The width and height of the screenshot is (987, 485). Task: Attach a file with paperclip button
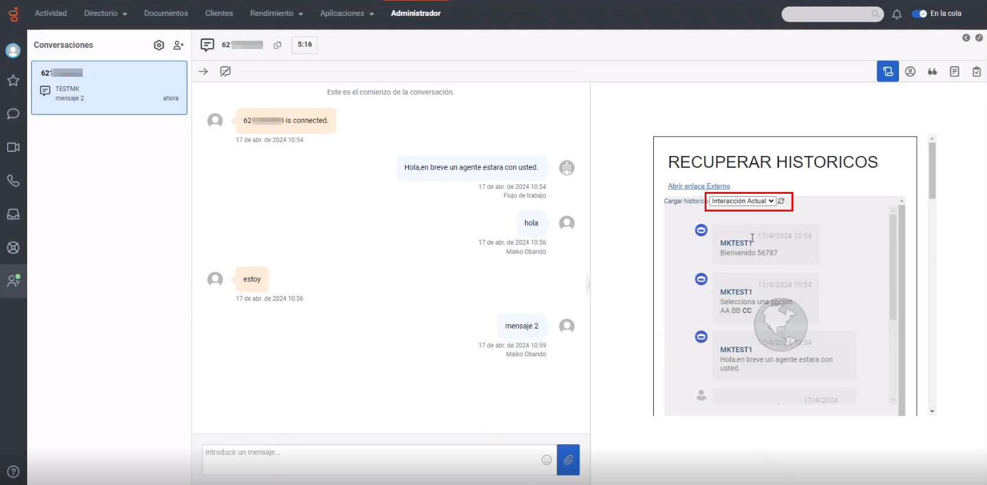point(568,460)
